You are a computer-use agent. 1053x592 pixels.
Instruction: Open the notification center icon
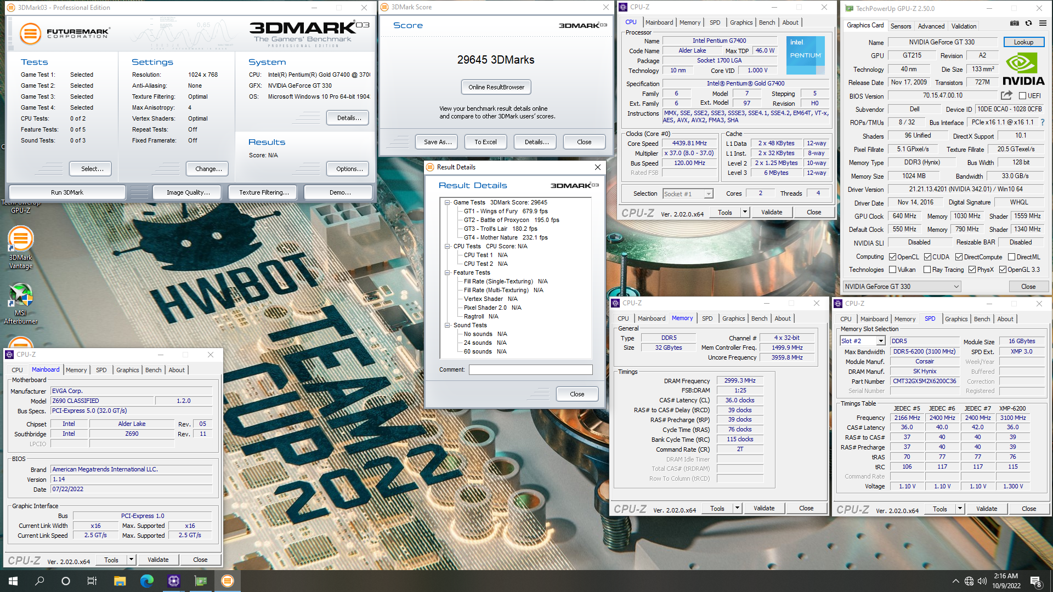click(1035, 582)
